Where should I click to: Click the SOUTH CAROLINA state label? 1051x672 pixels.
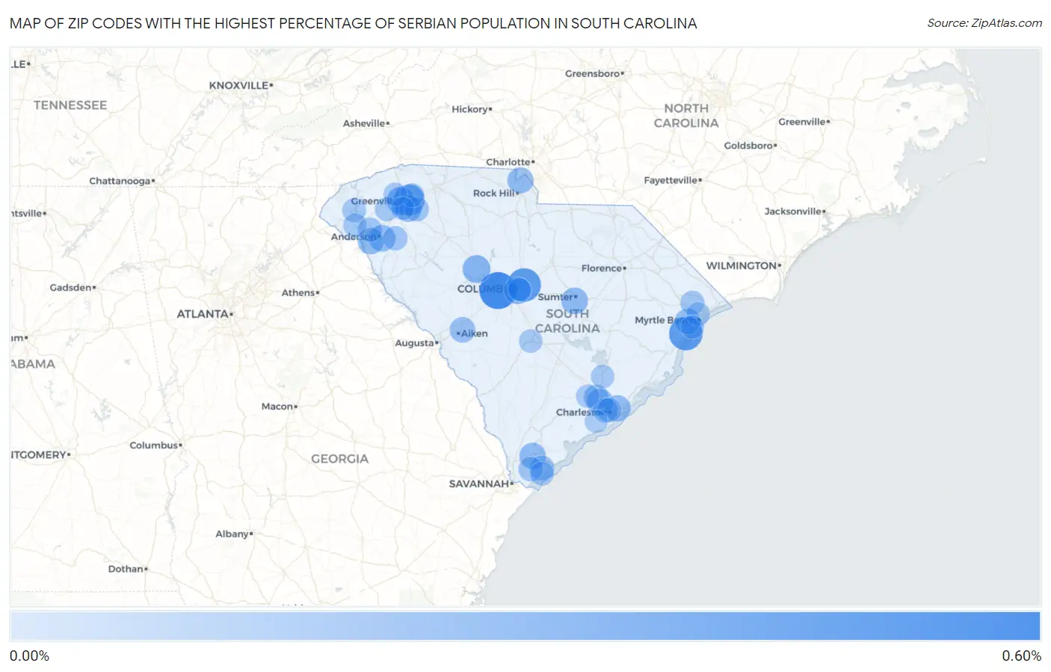click(x=567, y=321)
